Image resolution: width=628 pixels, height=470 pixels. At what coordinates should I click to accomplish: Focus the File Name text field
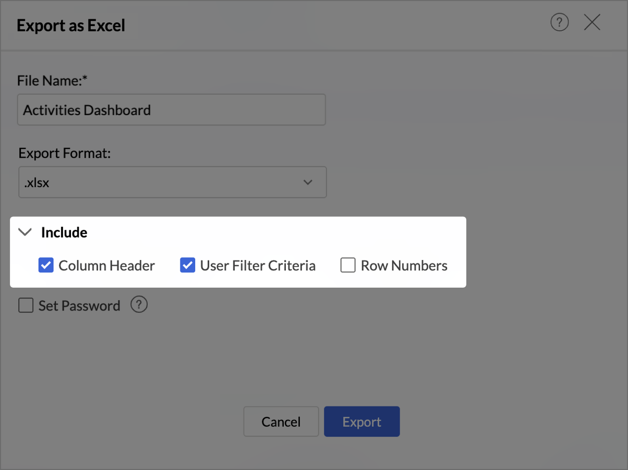(171, 110)
